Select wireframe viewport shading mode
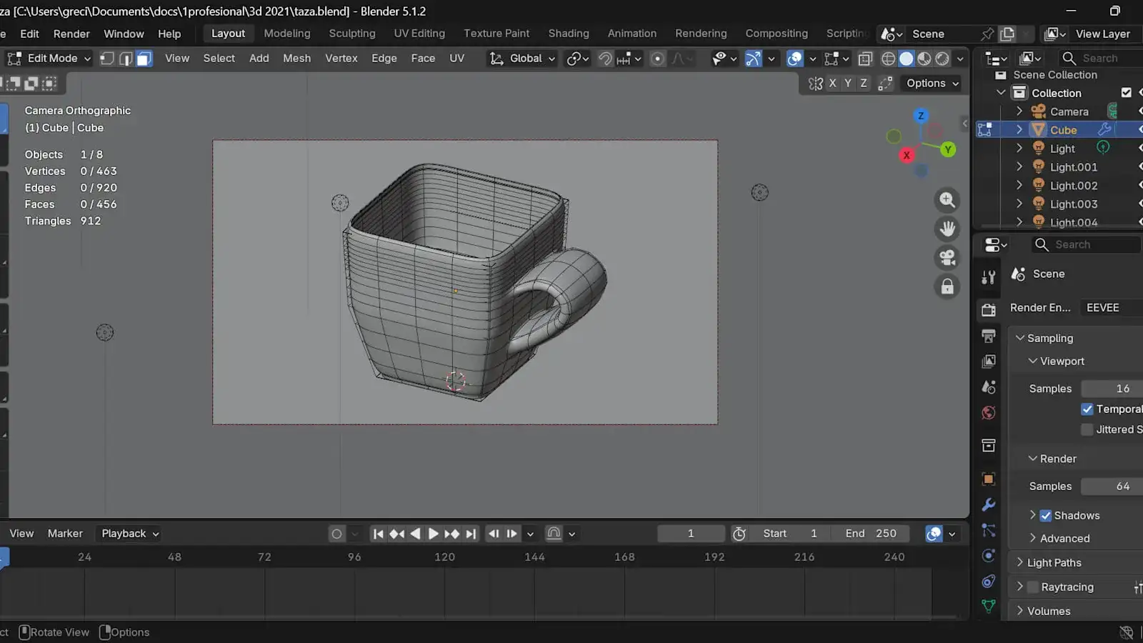The width and height of the screenshot is (1143, 643). point(888,59)
